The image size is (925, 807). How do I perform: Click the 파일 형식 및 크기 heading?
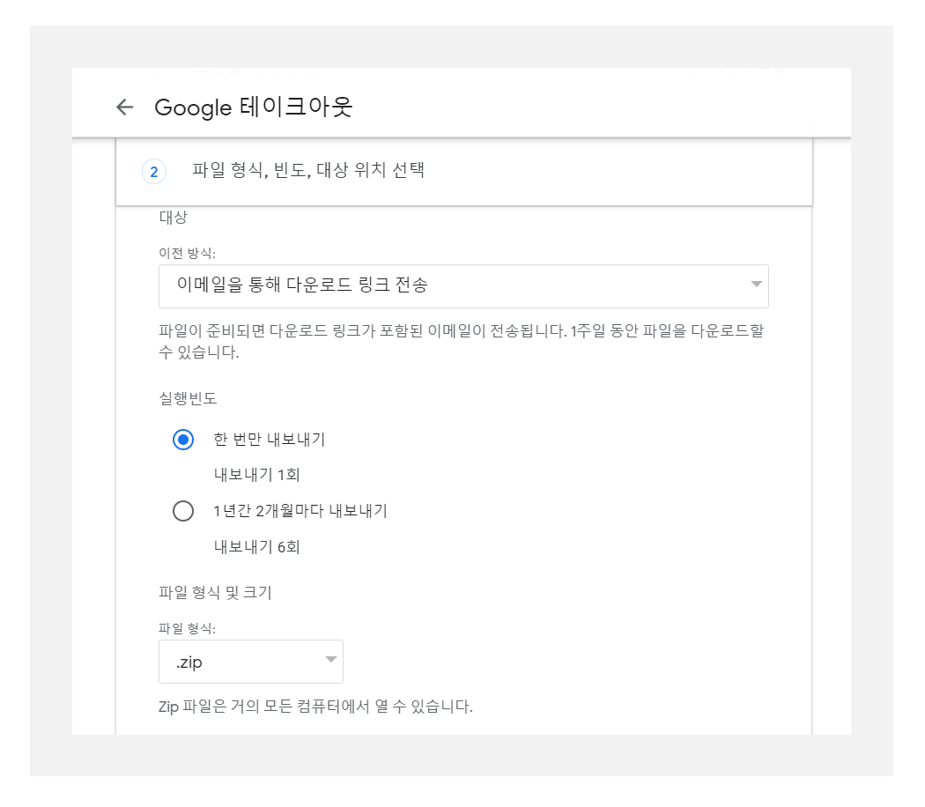coord(215,592)
